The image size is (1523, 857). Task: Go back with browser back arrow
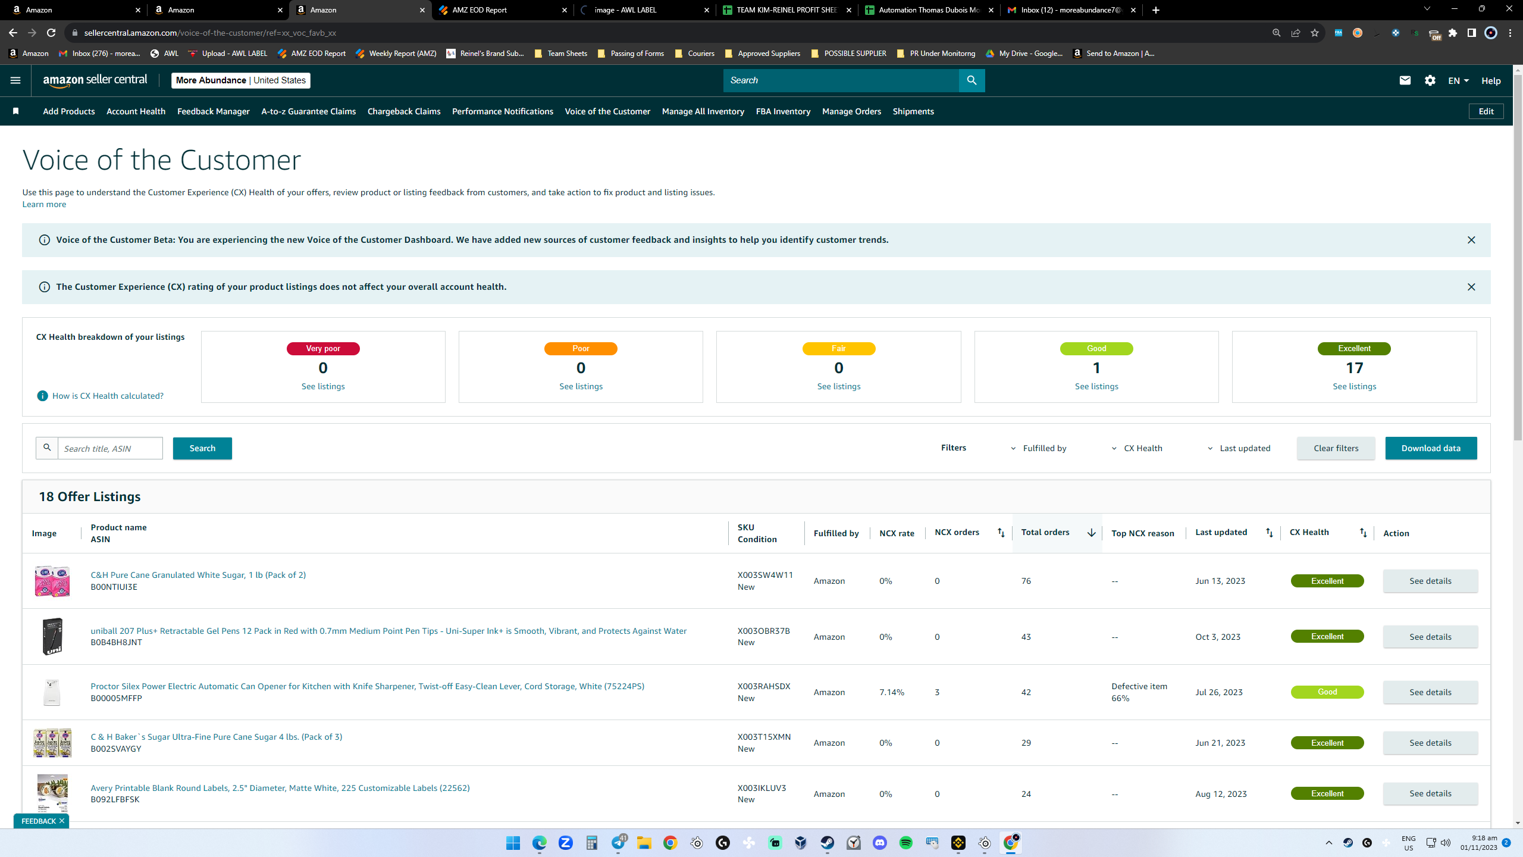pyautogui.click(x=13, y=33)
